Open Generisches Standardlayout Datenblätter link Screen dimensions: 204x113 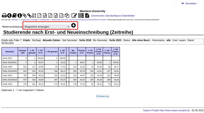point(113,16)
